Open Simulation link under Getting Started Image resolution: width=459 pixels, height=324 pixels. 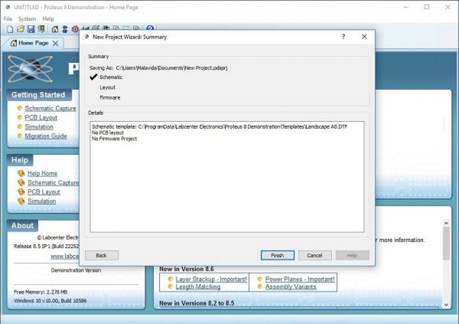39,127
